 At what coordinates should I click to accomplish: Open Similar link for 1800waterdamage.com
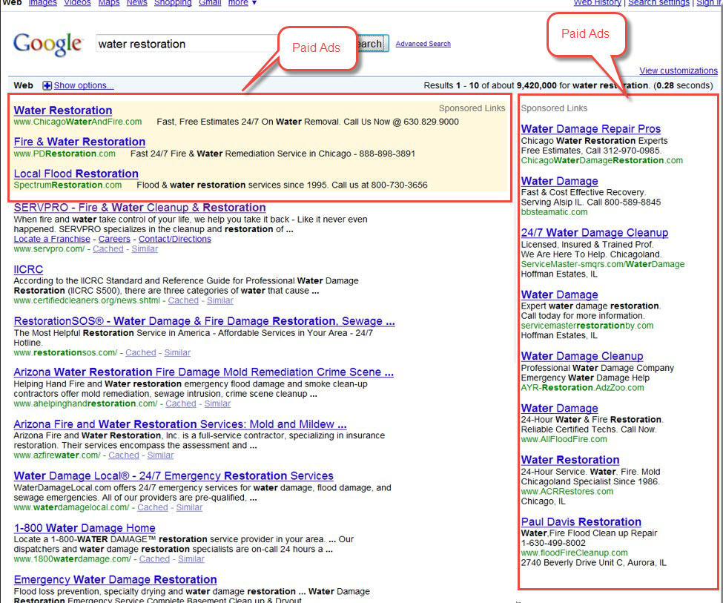tap(191, 559)
